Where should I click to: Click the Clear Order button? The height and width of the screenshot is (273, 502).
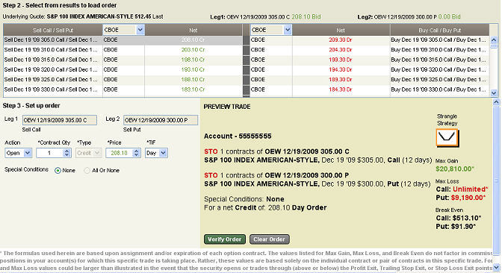point(269,239)
